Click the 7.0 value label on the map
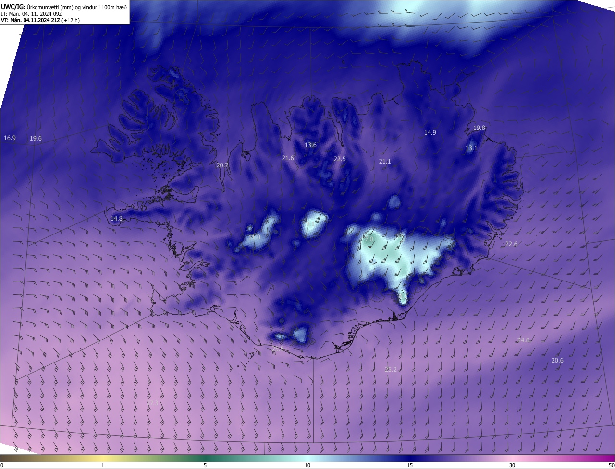 pyautogui.click(x=369, y=239)
